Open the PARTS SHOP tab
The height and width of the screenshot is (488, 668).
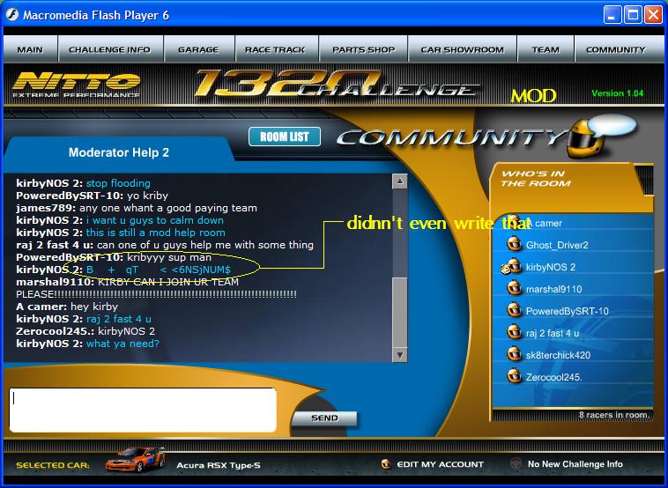[363, 49]
